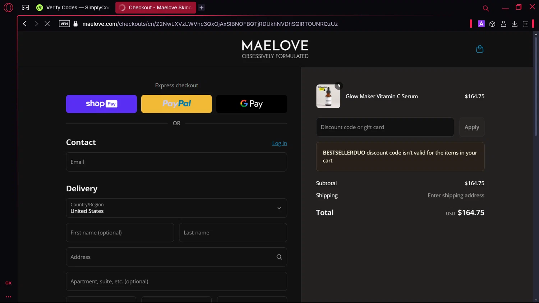Focus the Apartment, suite, etc. field
539x303 pixels.
(x=176, y=281)
